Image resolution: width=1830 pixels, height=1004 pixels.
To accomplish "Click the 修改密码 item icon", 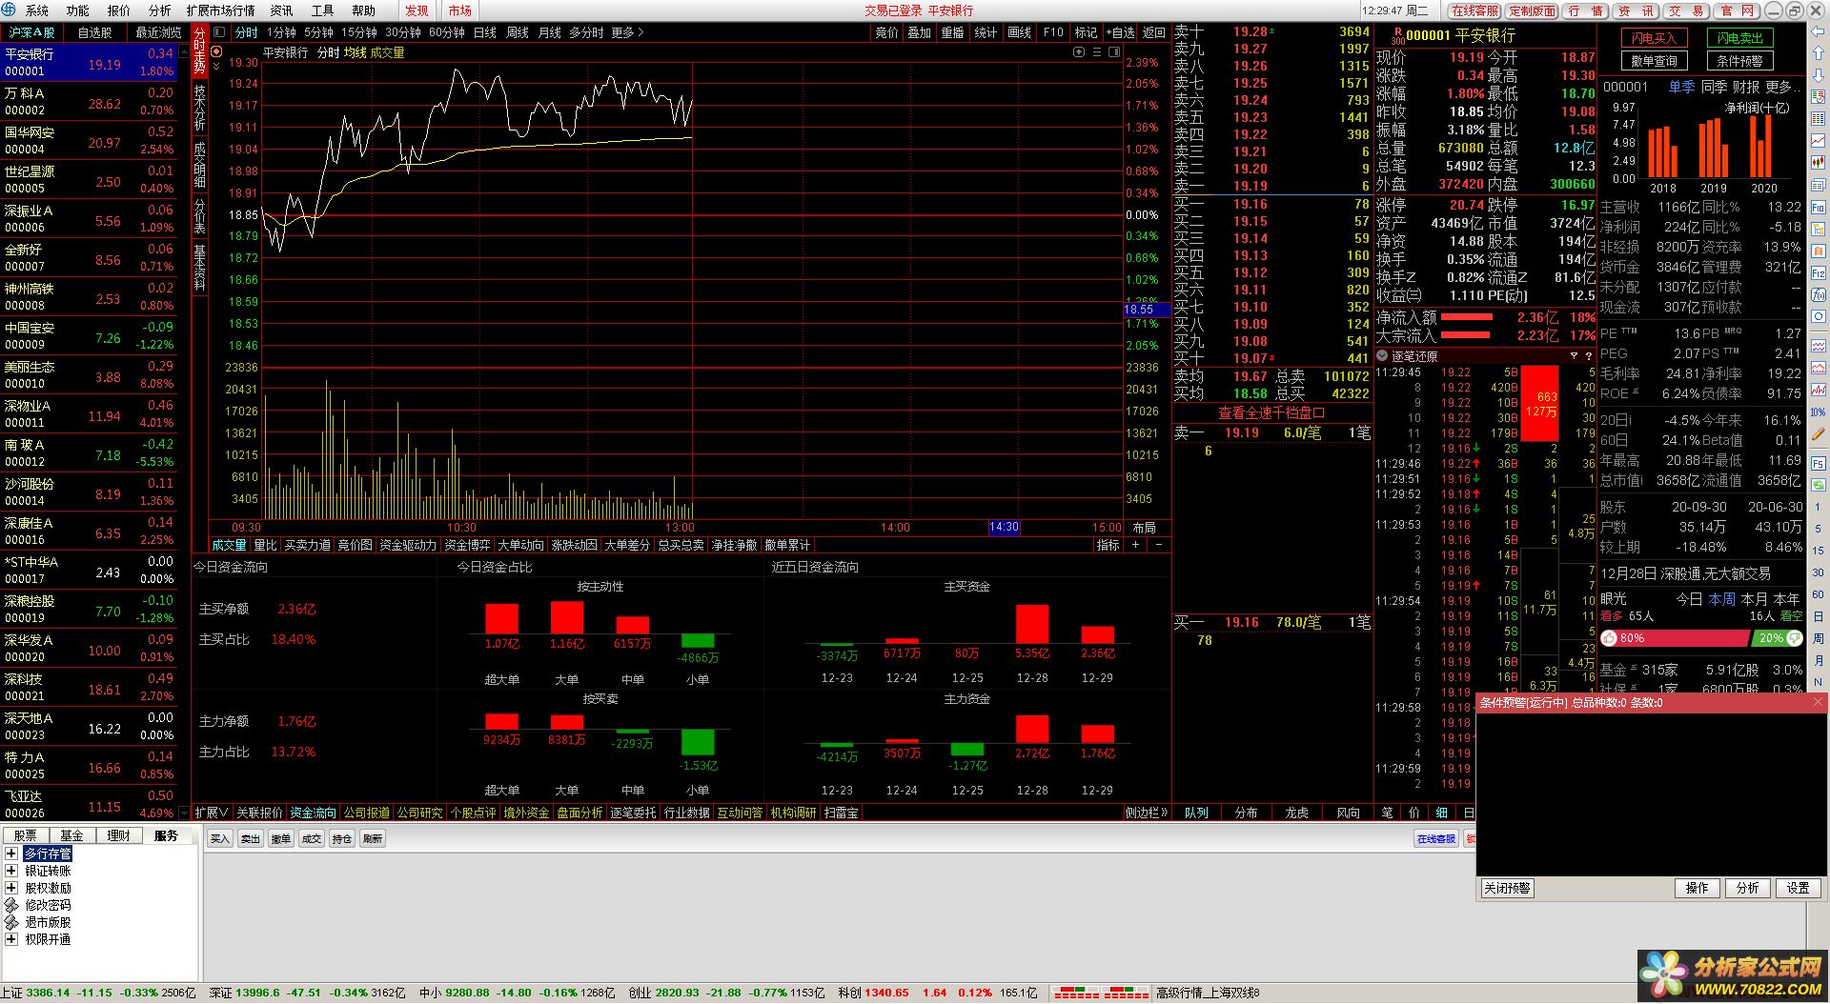I will [11, 905].
